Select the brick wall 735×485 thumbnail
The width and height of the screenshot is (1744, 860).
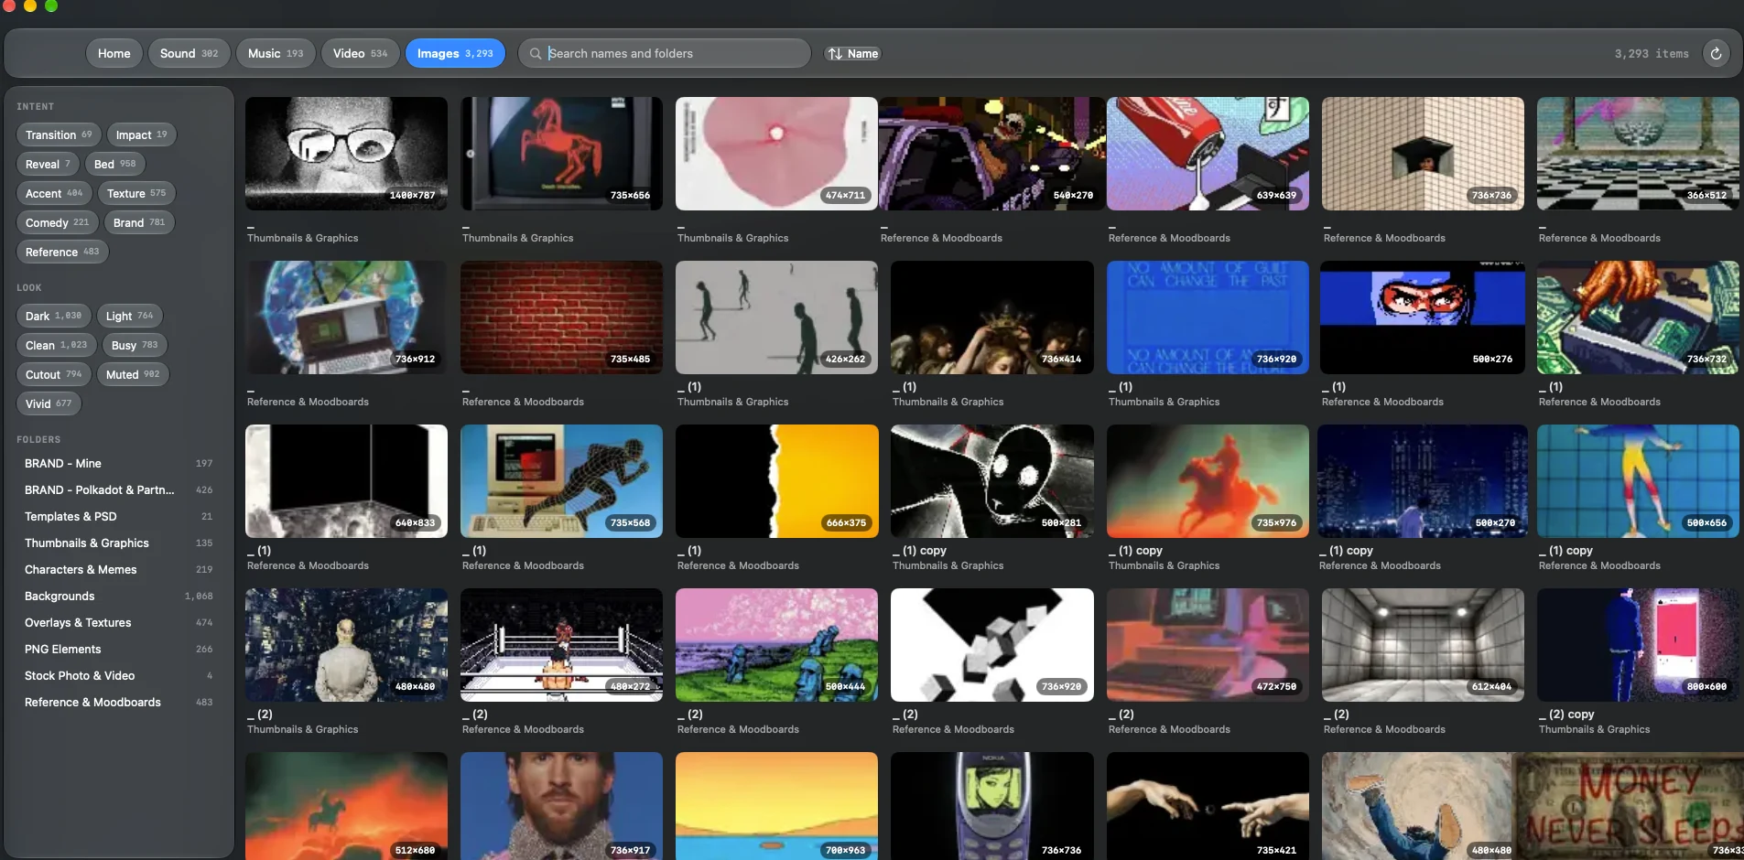point(561,317)
